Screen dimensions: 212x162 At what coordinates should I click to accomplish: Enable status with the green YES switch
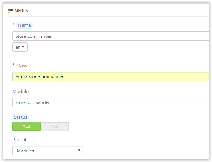point(26,126)
